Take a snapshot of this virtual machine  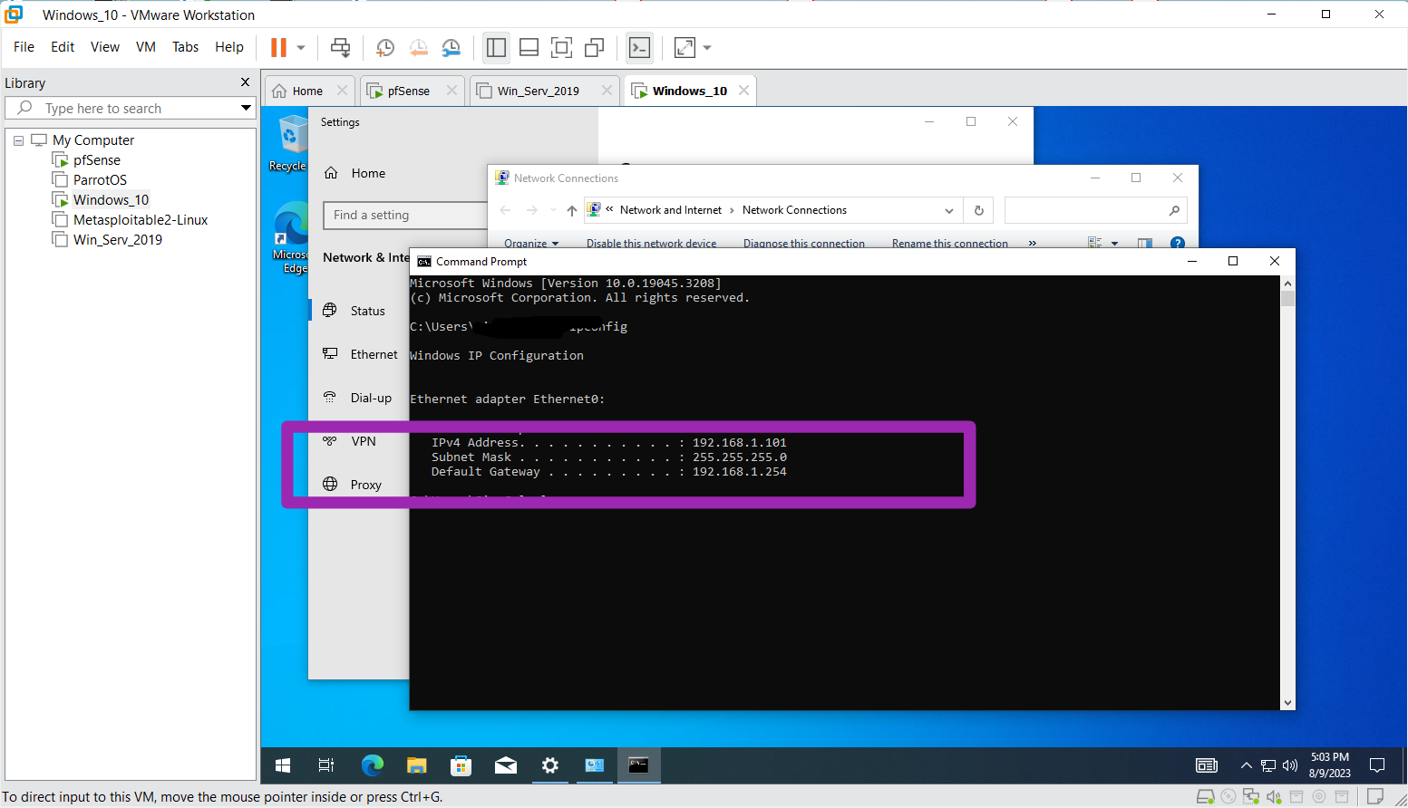(385, 47)
